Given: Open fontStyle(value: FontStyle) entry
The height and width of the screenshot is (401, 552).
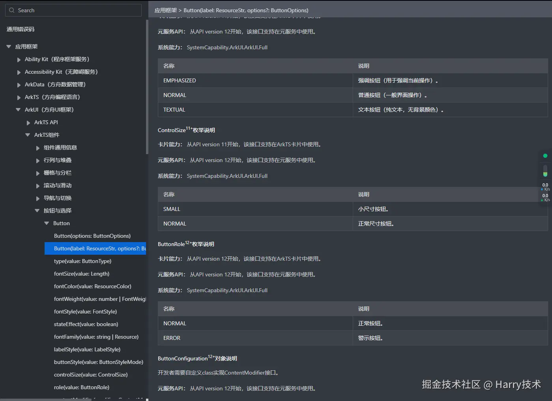Looking at the screenshot, I should coord(85,311).
